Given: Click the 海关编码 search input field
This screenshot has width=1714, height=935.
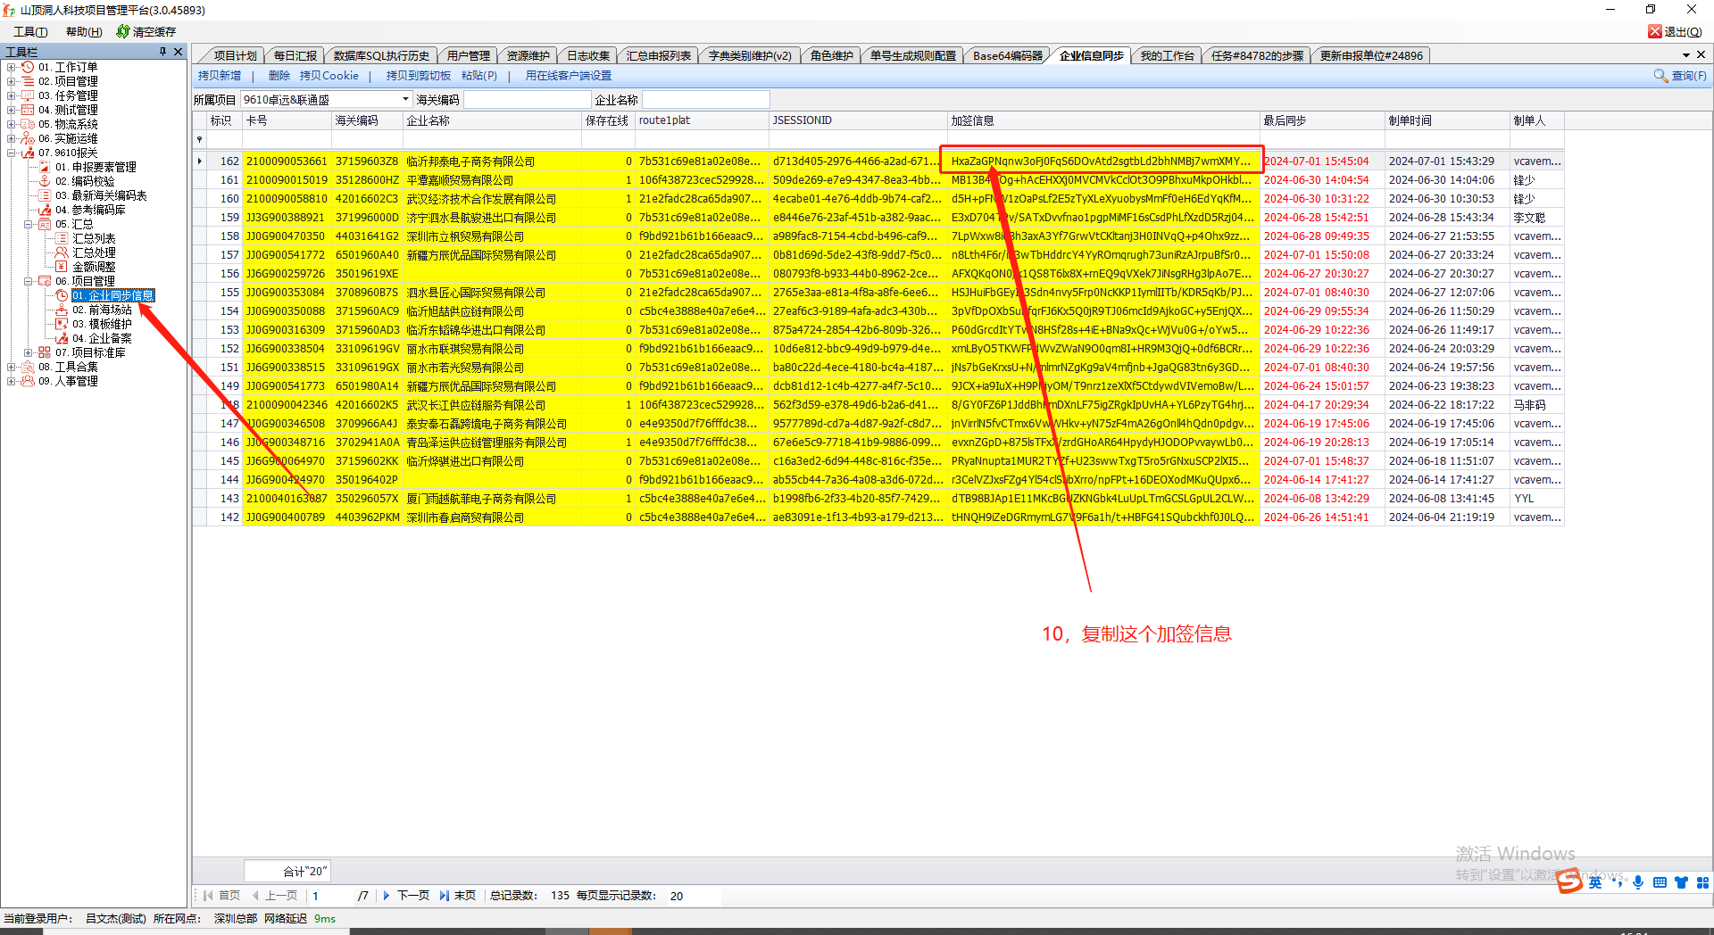Looking at the screenshot, I should point(527,99).
